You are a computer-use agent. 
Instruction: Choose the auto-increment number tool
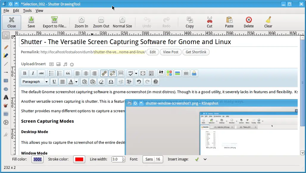6,122
